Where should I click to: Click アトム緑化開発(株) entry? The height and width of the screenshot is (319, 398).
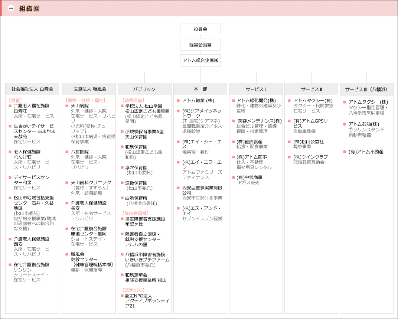pos(256,101)
